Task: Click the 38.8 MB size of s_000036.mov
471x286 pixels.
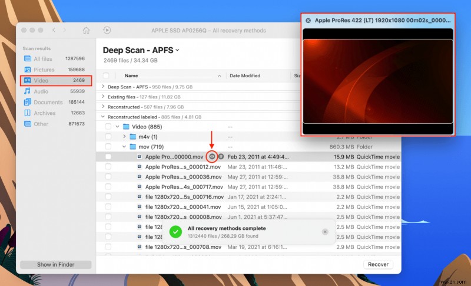Action: (x=343, y=177)
